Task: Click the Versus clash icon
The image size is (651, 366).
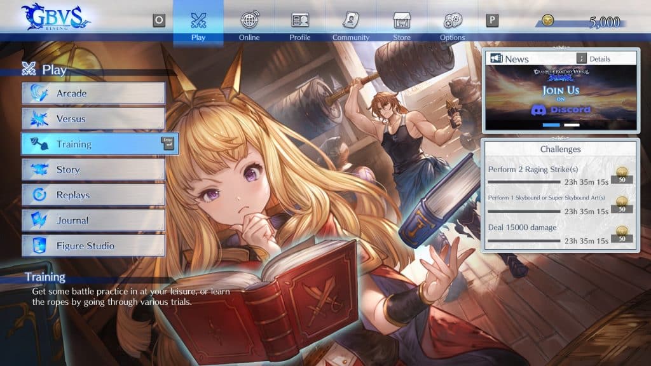Action: pos(39,119)
